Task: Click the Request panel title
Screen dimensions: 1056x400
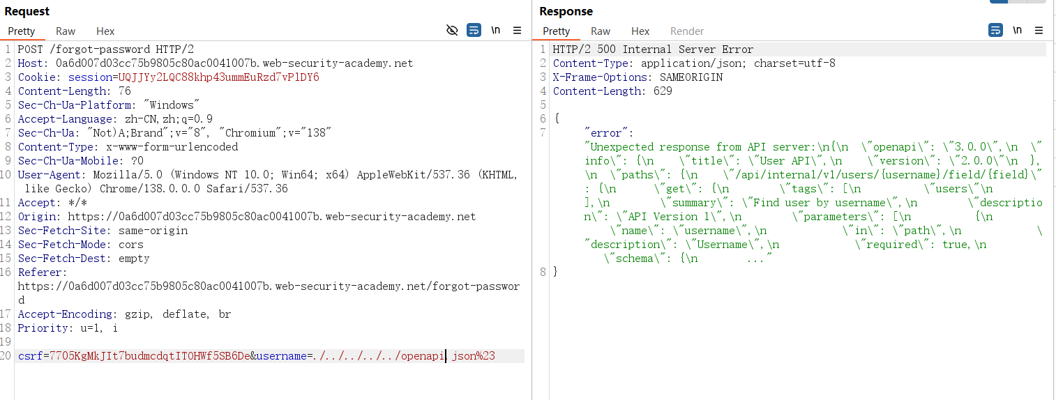Action: click(x=27, y=11)
